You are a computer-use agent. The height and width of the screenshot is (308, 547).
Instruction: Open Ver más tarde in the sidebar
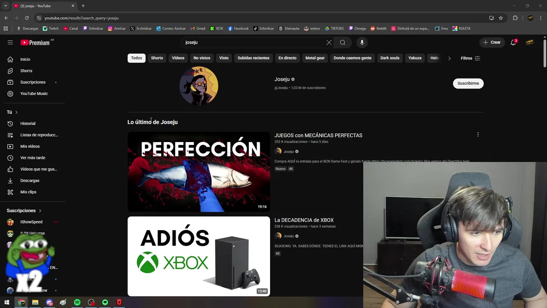point(32,158)
